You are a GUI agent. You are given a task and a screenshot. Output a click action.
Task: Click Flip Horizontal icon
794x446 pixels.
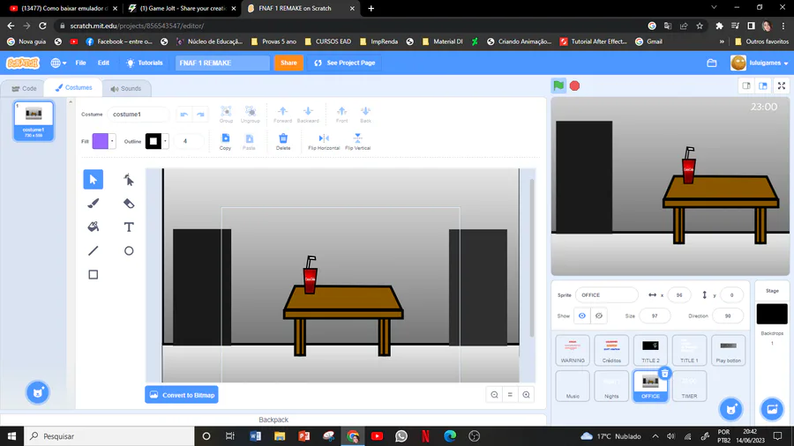[324, 142]
